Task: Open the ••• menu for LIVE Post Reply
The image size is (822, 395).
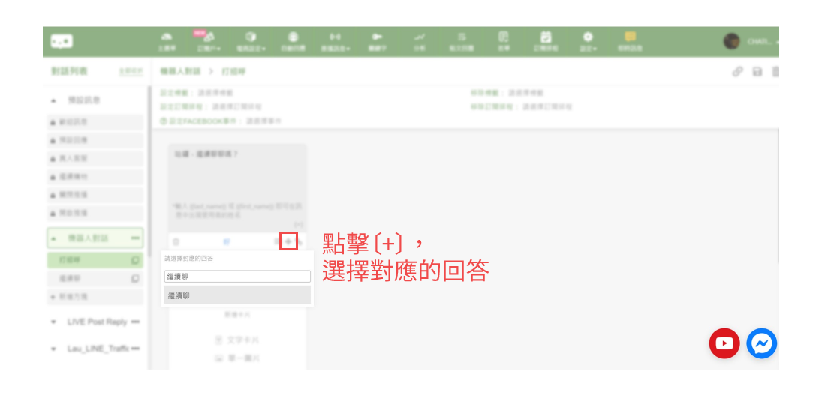Action: [x=136, y=322]
